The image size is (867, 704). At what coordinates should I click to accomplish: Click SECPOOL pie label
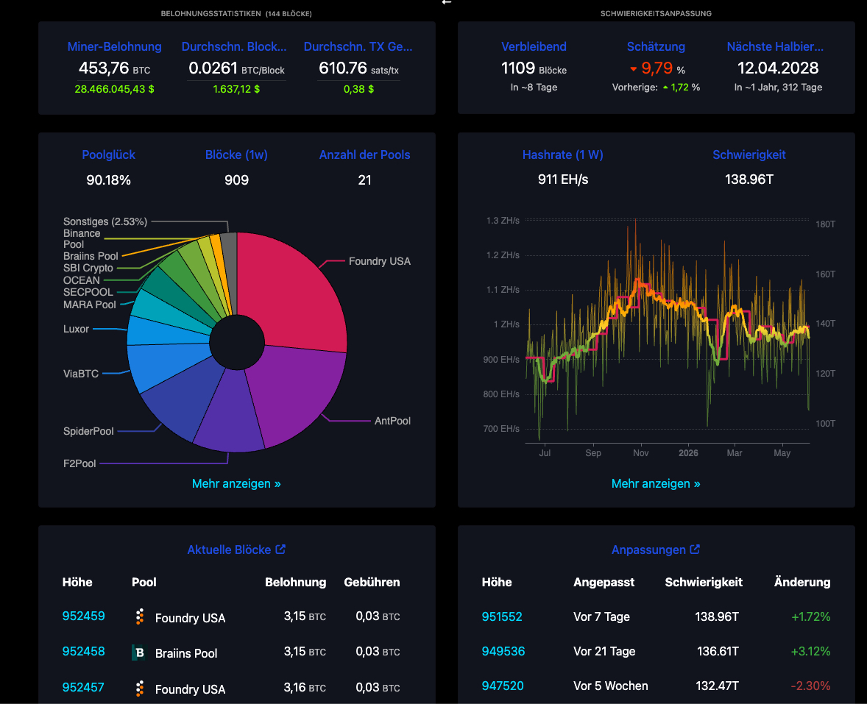click(88, 292)
